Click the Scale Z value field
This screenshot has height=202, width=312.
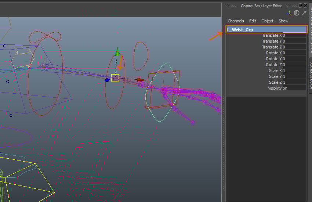point(294,82)
